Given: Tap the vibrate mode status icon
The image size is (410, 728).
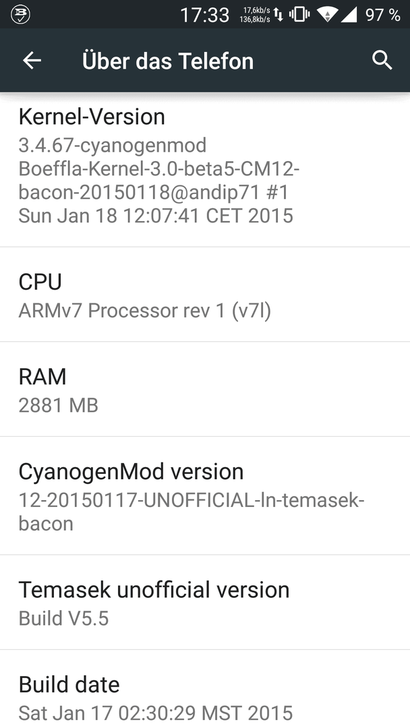Looking at the screenshot, I should click(299, 15).
